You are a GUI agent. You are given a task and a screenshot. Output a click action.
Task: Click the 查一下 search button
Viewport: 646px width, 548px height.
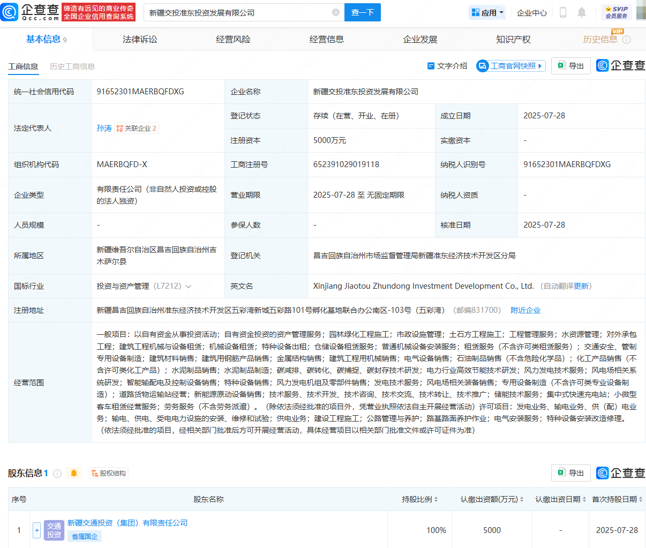(x=363, y=12)
